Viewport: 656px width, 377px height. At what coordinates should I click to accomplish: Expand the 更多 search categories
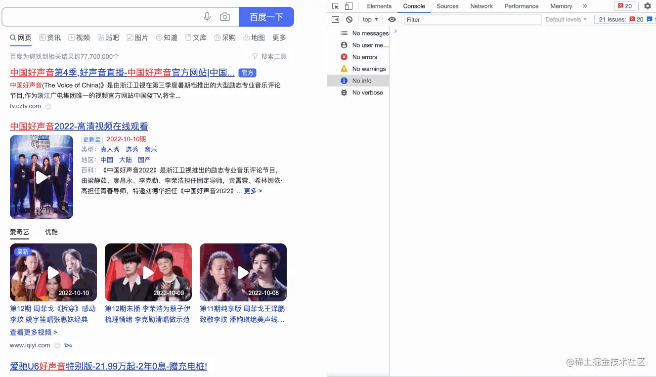coord(279,38)
